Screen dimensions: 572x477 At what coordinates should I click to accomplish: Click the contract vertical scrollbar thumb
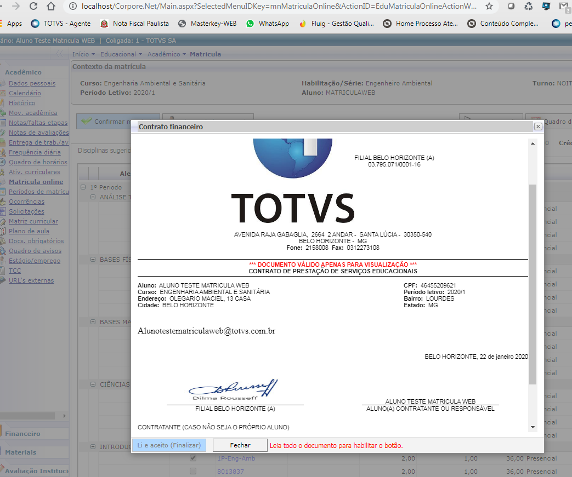click(533, 284)
